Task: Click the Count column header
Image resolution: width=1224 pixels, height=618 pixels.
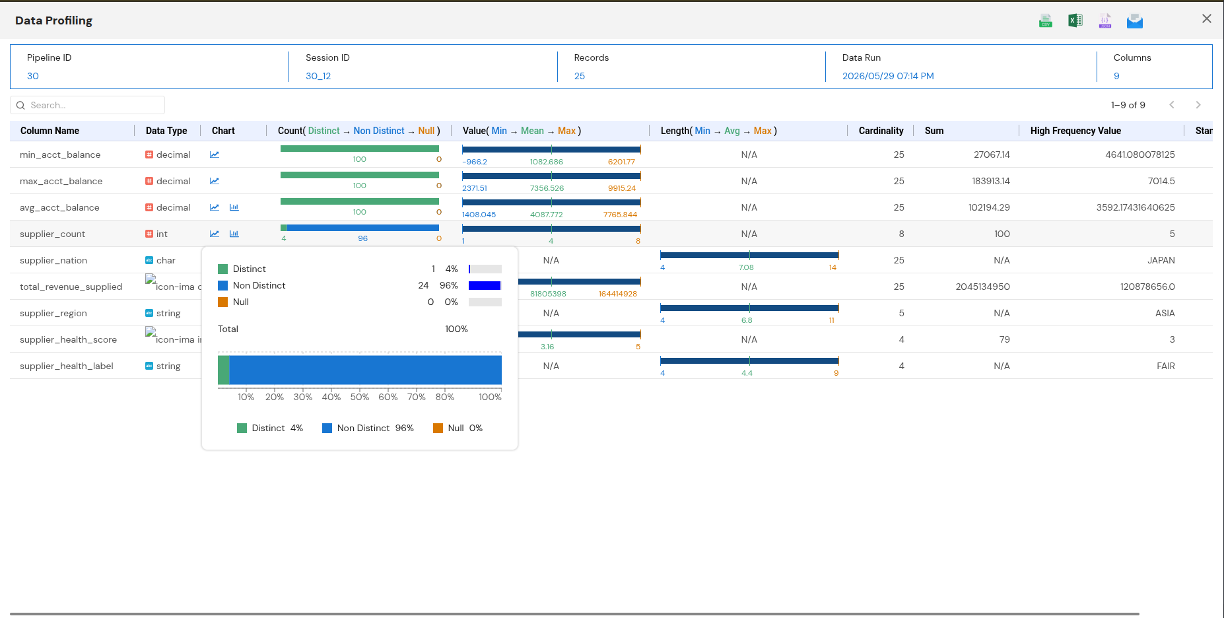Action: point(358,131)
